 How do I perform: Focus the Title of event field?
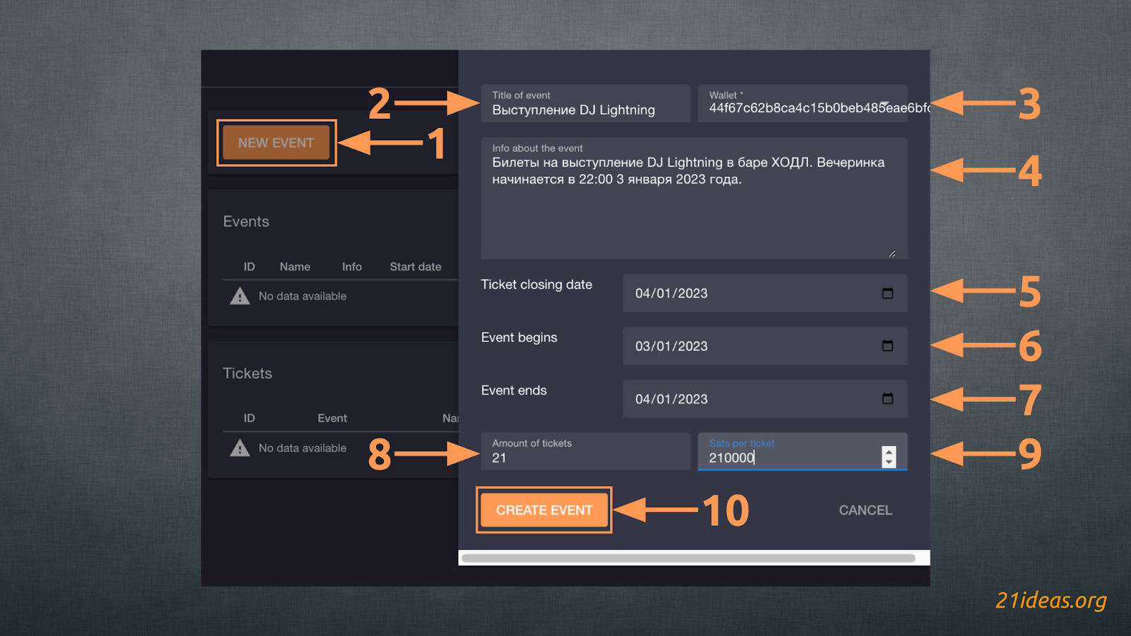coord(585,110)
